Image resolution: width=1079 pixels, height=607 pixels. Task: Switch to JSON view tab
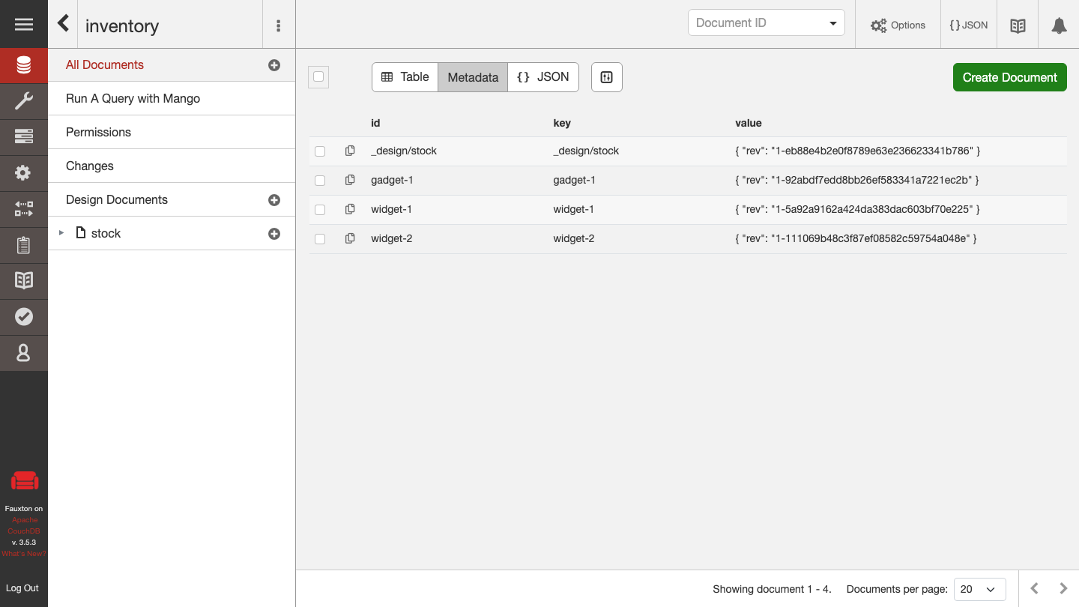(x=543, y=77)
